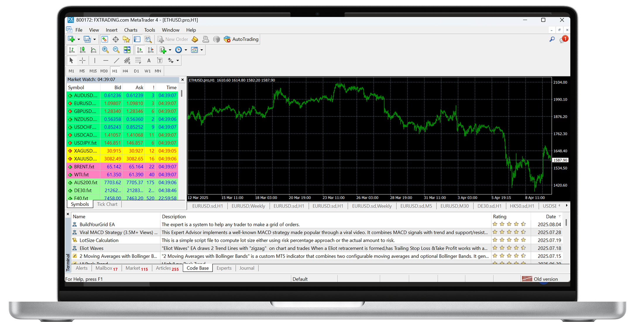Switch to the Tick Chart view
Viewport: 635px width, 325px height.
(x=107, y=204)
